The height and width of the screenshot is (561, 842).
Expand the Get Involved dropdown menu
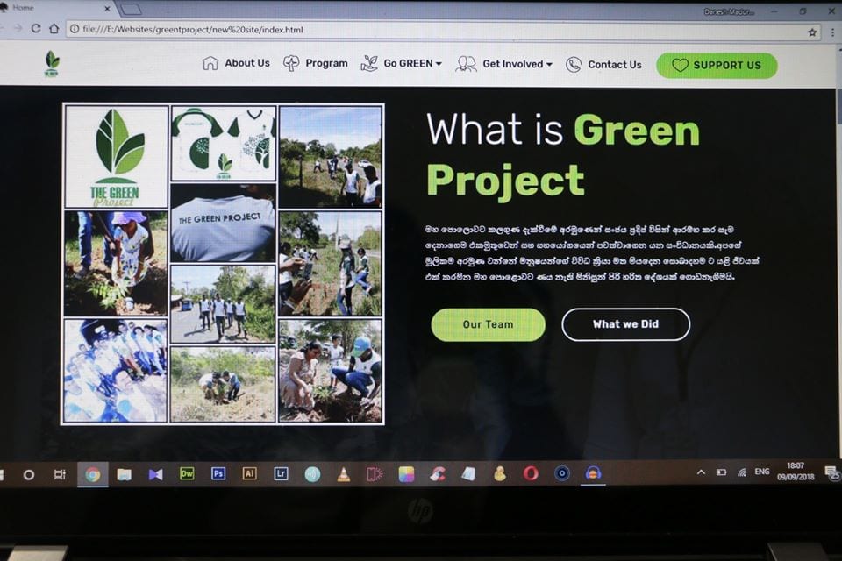tap(504, 64)
